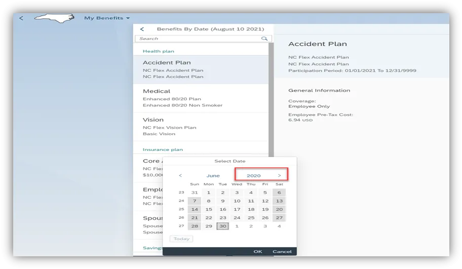Select June 17 on calendar
This screenshot has width=462, height=269.
click(237, 209)
